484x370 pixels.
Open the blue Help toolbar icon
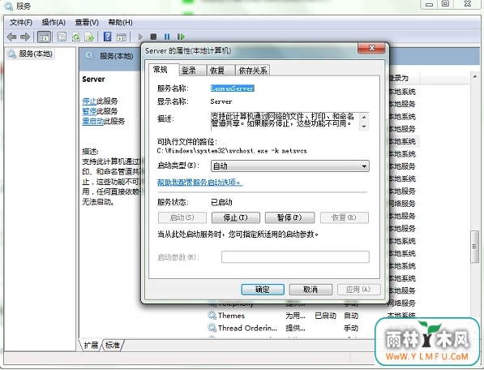point(107,37)
